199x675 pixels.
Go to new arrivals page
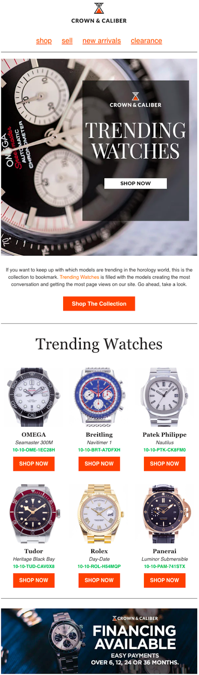tap(102, 41)
